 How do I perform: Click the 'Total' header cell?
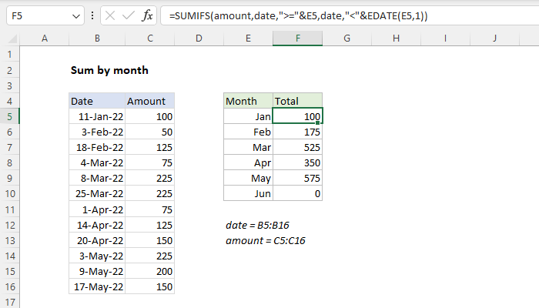298,101
